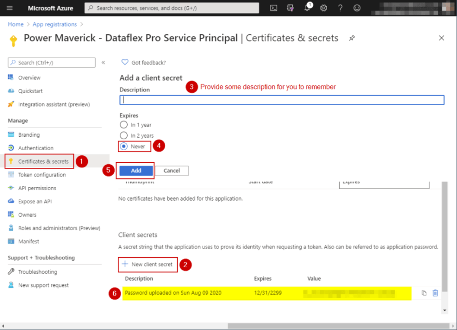Click the horizontal scrollbar thumb
This screenshot has width=457, height=330.
click(339, 326)
